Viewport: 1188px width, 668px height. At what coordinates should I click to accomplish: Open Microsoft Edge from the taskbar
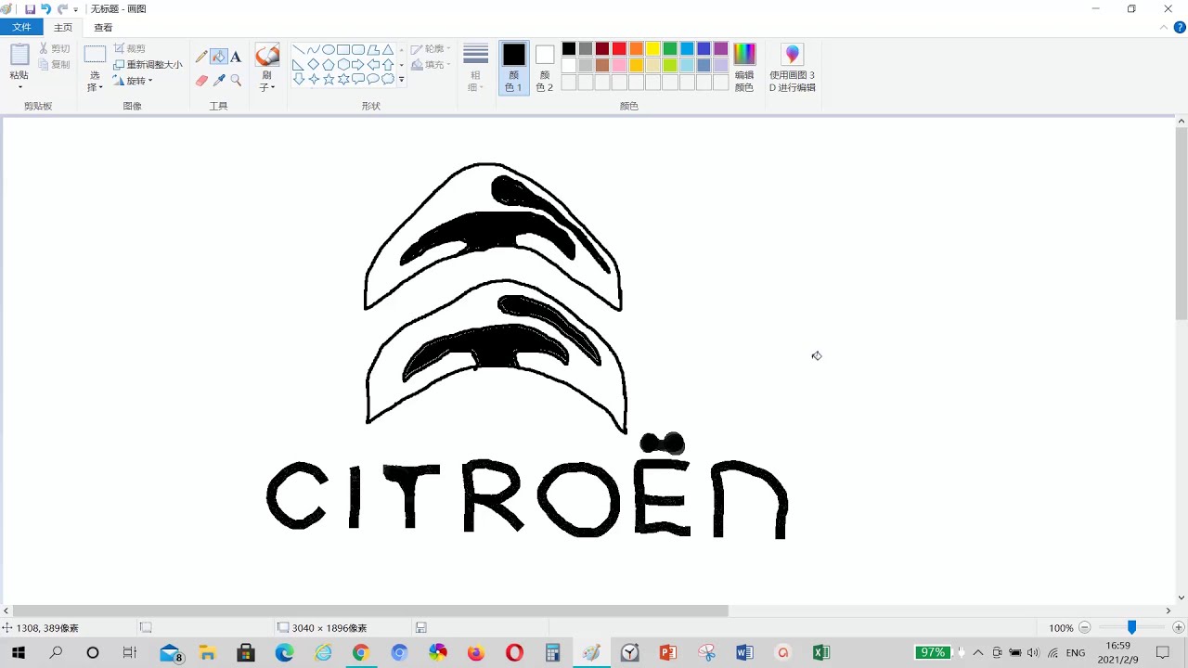[x=285, y=653]
